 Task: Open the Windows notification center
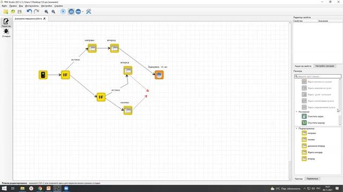(337, 188)
